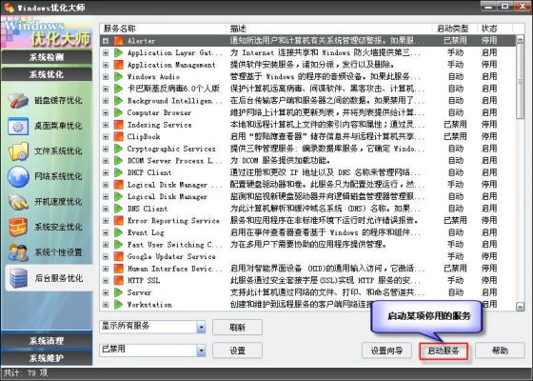Click green icon of Background Intelligent service
Screen dimensions: 533x381
click(x=119, y=101)
